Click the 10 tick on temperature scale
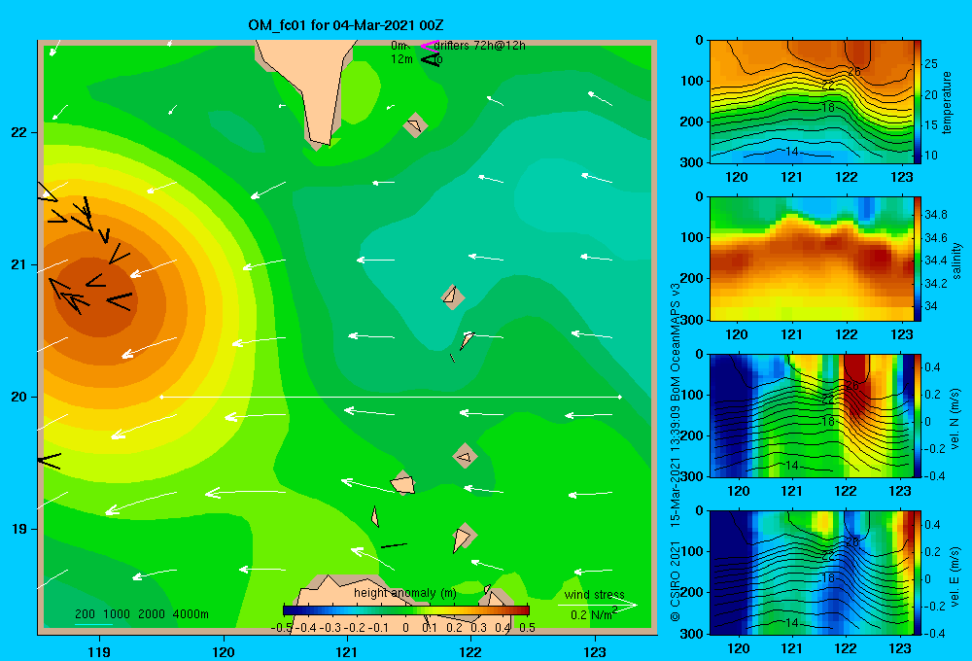 coord(930,156)
